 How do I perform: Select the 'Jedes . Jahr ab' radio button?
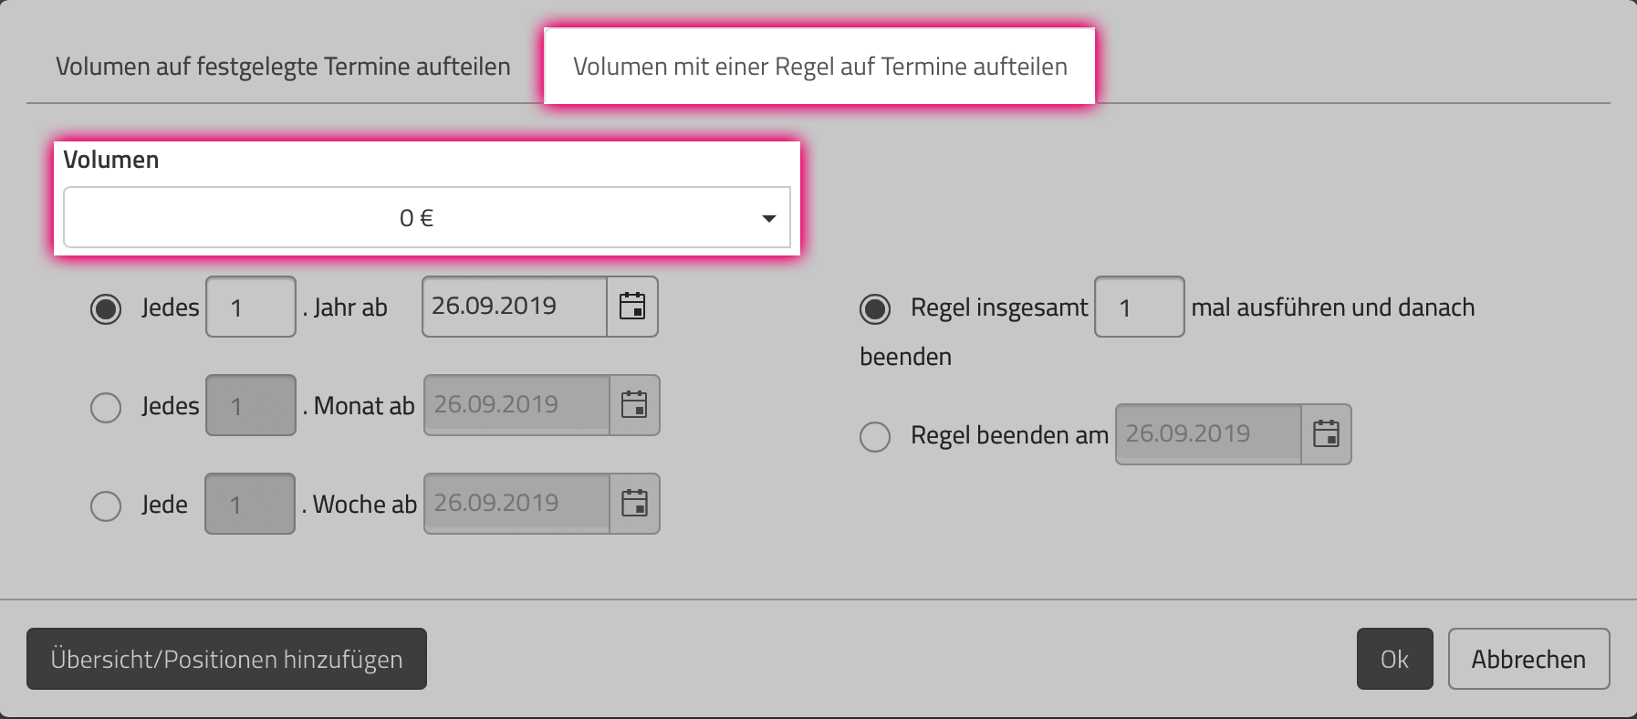[x=106, y=309]
